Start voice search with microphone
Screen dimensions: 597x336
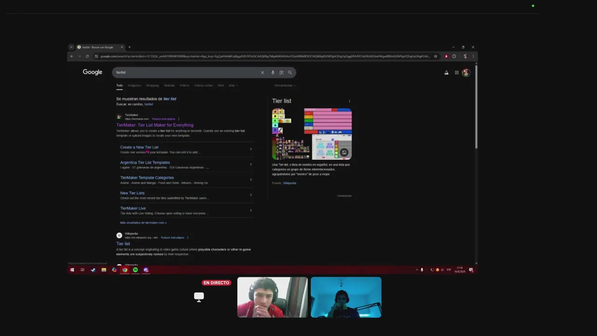pos(273,72)
